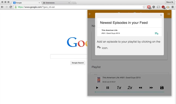
Task: Add Good Guys 2015 episode to playlist
Action: pyautogui.click(x=157, y=33)
